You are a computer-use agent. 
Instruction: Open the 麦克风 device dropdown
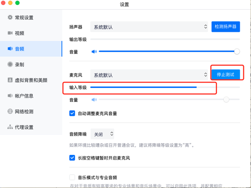coord(150,75)
